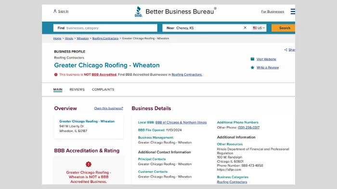Switch to the COMPLAINTS tab
The width and height of the screenshot is (337, 189).
pos(103,90)
